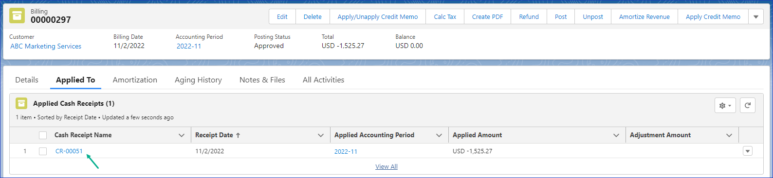Click the Apply Credit Memo button
The width and height of the screenshot is (773, 178).
[713, 16]
